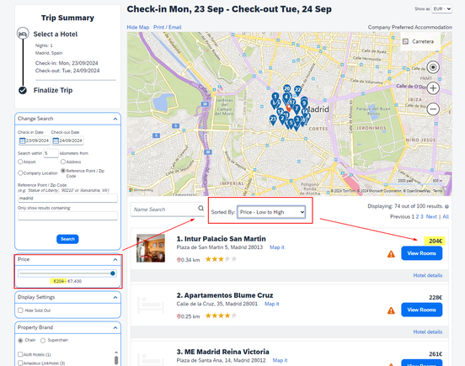Zoom in on the map with plus icon
465x366 pixels.
click(x=433, y=88)
